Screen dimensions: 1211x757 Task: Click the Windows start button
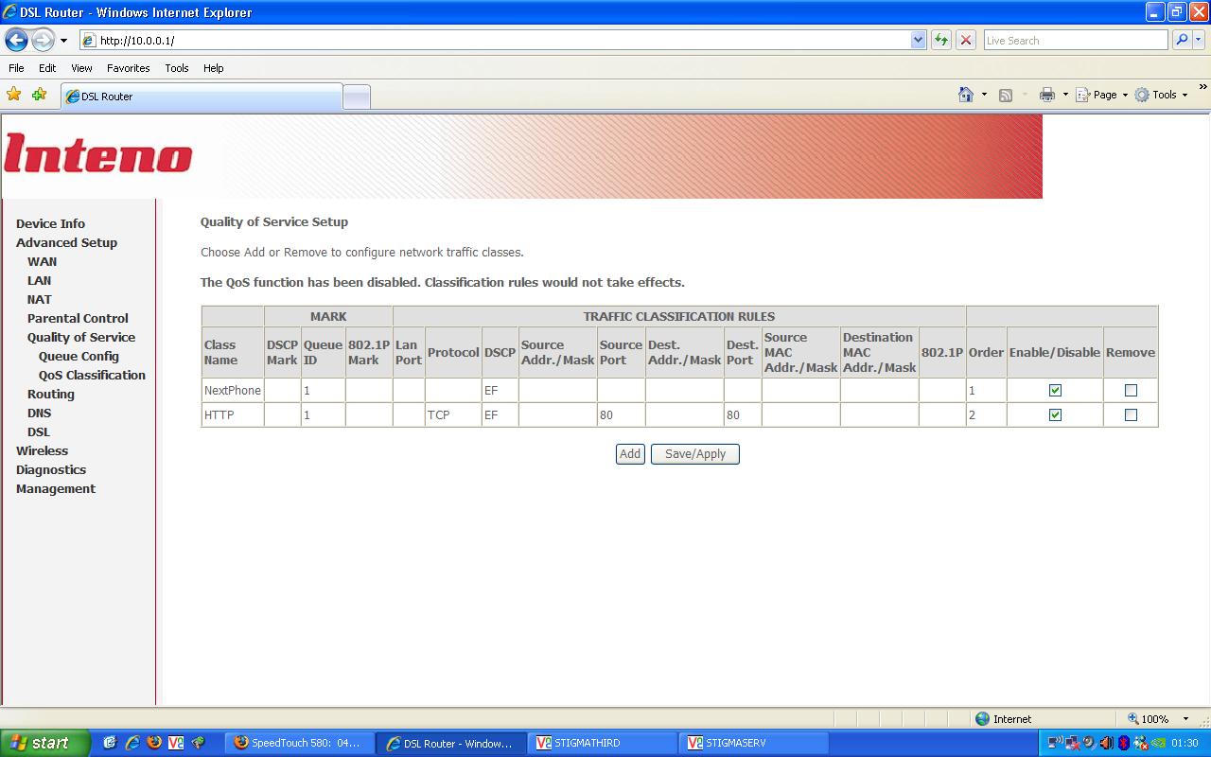(44, 743)
